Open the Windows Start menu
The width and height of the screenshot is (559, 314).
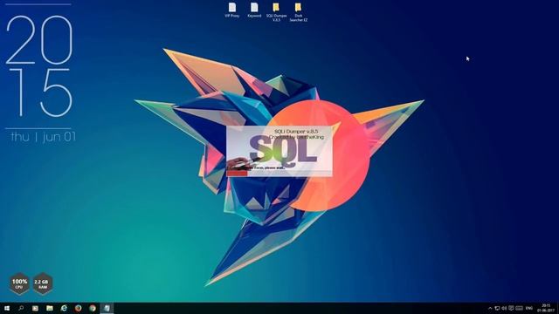click(x=7, y=308)
